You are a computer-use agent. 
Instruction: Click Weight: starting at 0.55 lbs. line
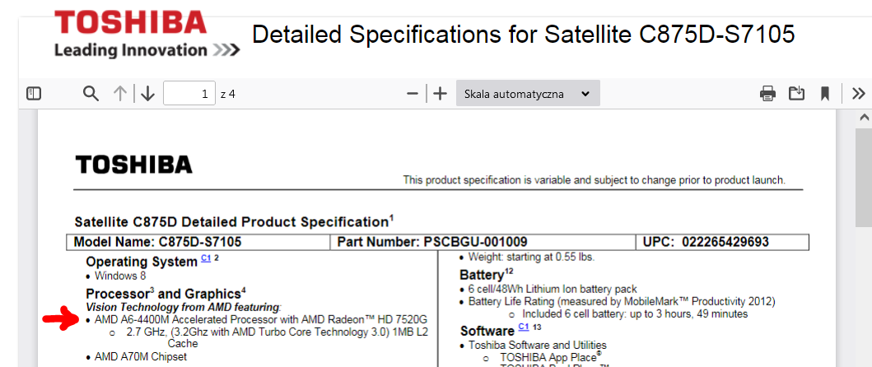[531, 257]
